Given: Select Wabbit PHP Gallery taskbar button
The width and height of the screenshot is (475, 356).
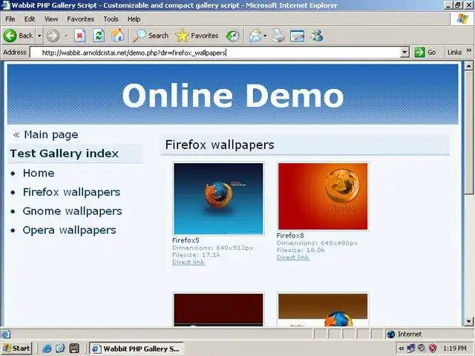Looking at the screenshot, I should pyautogui.click(x=136, y=349).
